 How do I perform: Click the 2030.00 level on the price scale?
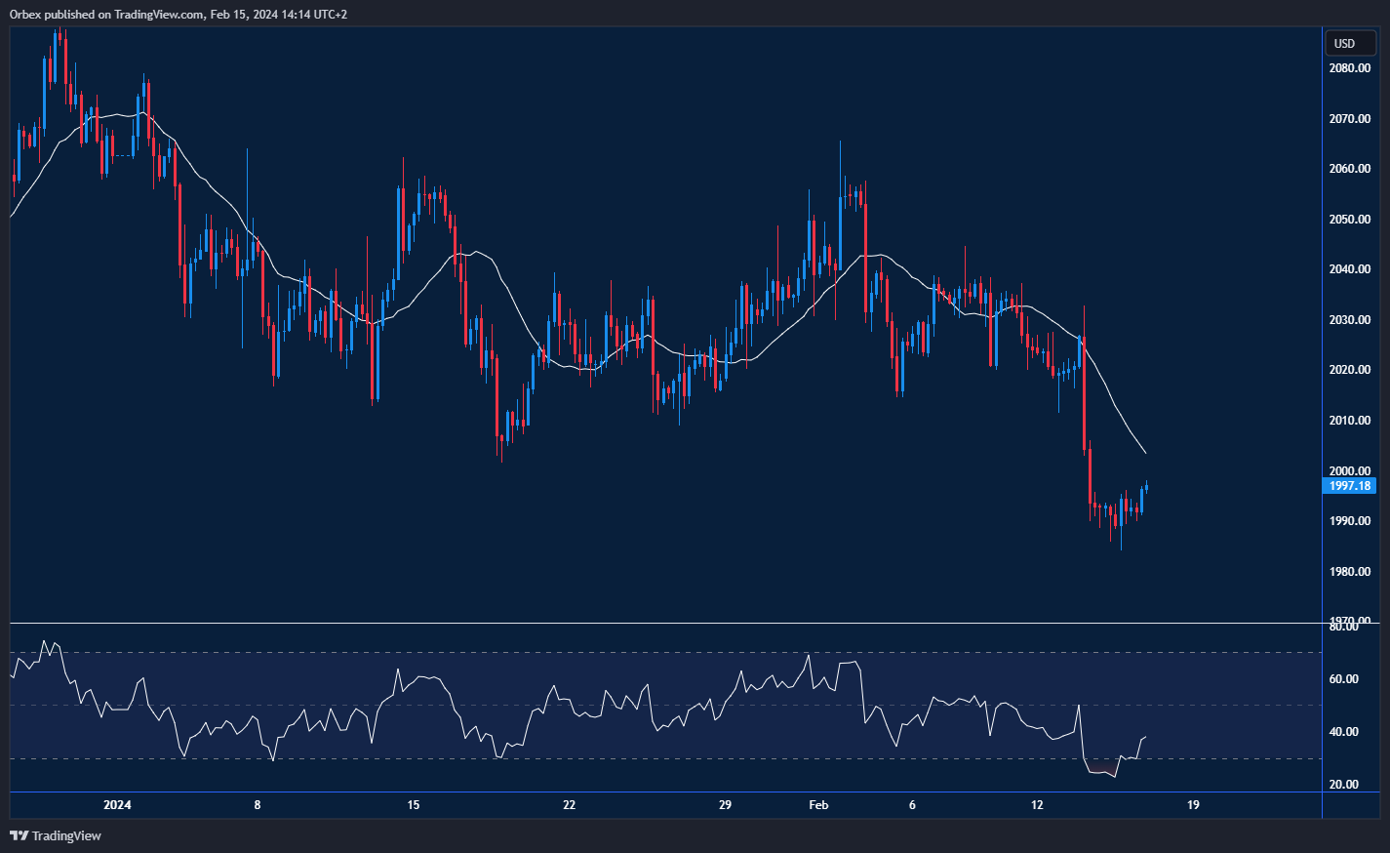pos(1350,320)
